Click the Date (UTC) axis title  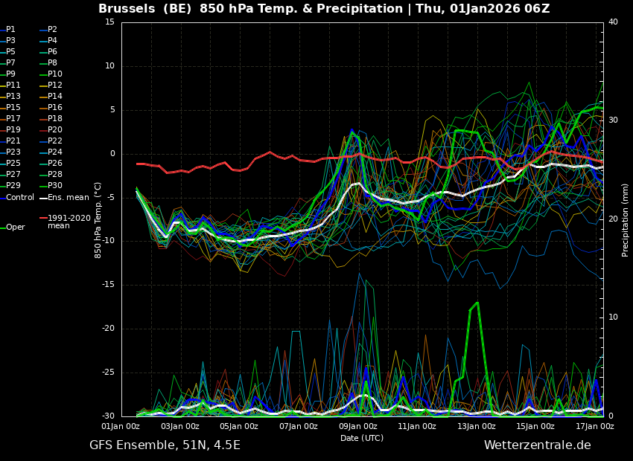click(362, 439)
